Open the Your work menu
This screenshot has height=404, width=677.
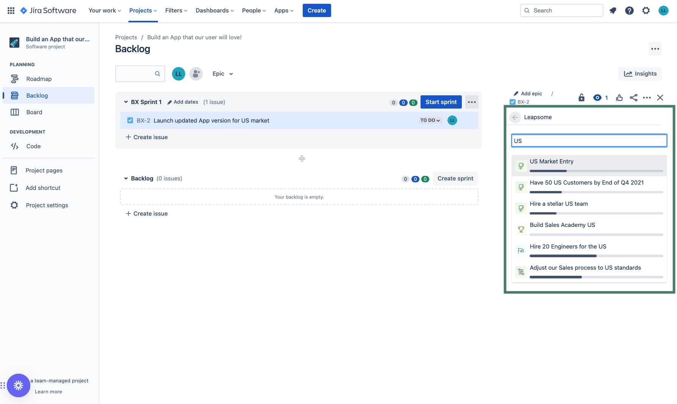coord(105,11)
